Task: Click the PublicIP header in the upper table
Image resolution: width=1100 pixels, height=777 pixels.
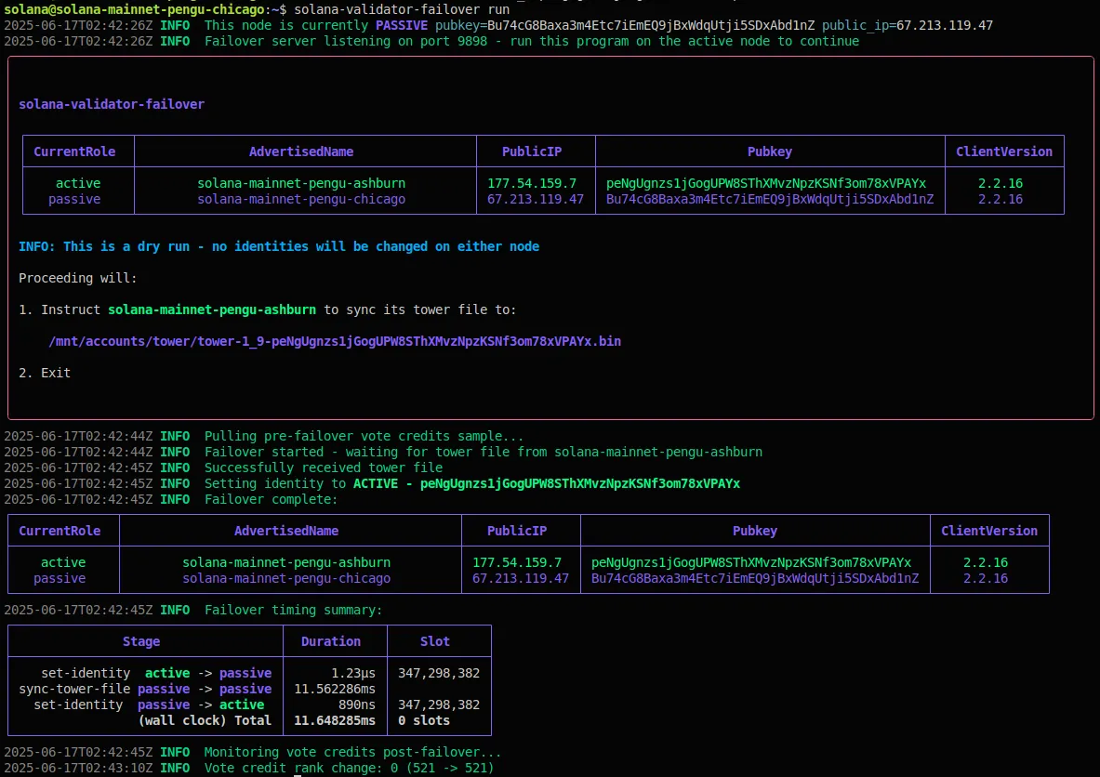Action: coord(532,151)
